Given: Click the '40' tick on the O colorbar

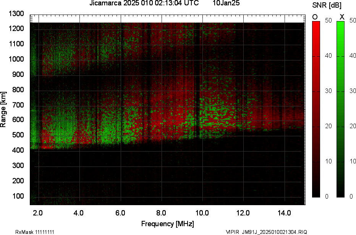Looking at the screenshot, I should pyautogui.click(x=328, y=55).
